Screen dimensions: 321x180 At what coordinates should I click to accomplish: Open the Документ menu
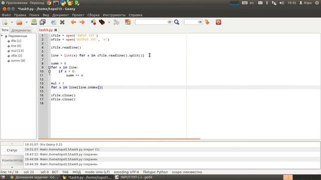pos(60,15)
